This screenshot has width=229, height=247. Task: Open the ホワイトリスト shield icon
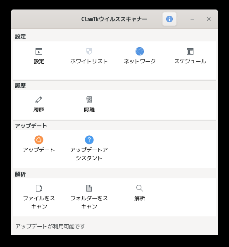pos(89,51)
